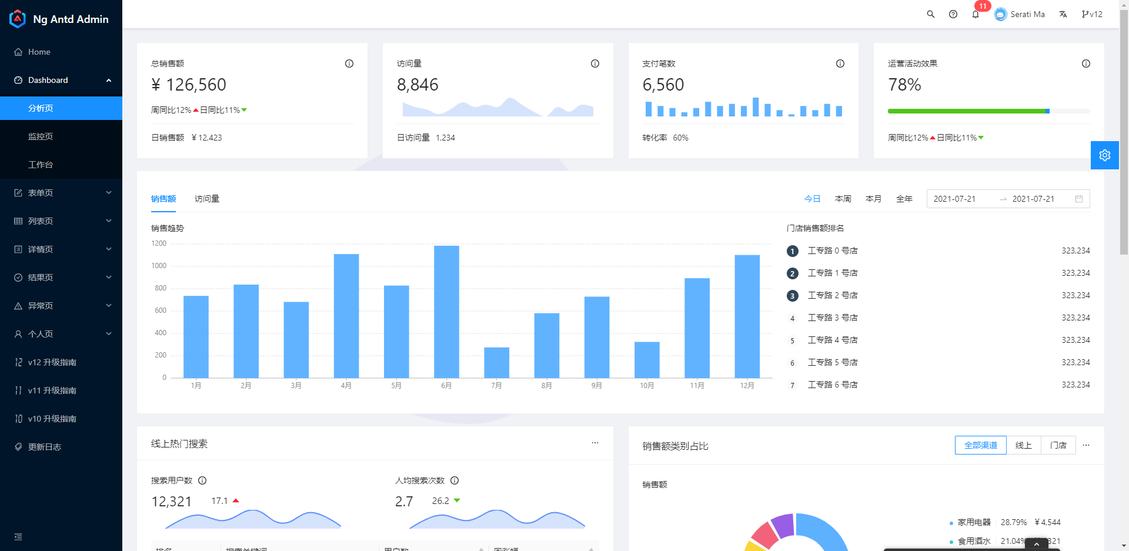Screen dimensions: 1129x551
Task: Collapse the Dashboard sidebar submenu
Action: tap(61, 80)
